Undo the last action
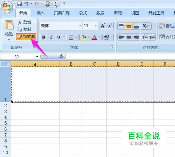This screenshot has height=157, width=175. [26, 4]
